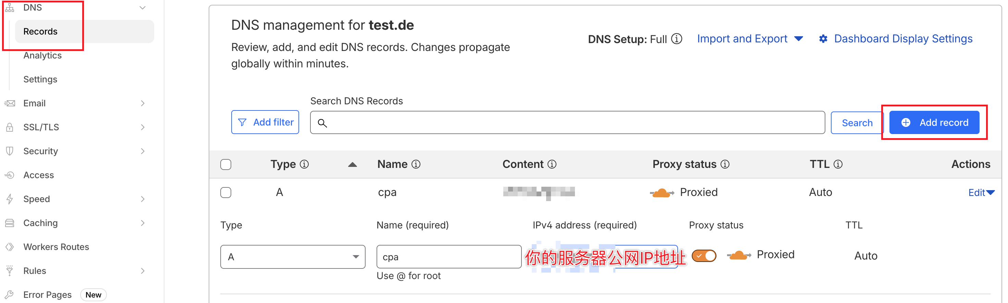Click the TTL column info icon

coord(838,164)
